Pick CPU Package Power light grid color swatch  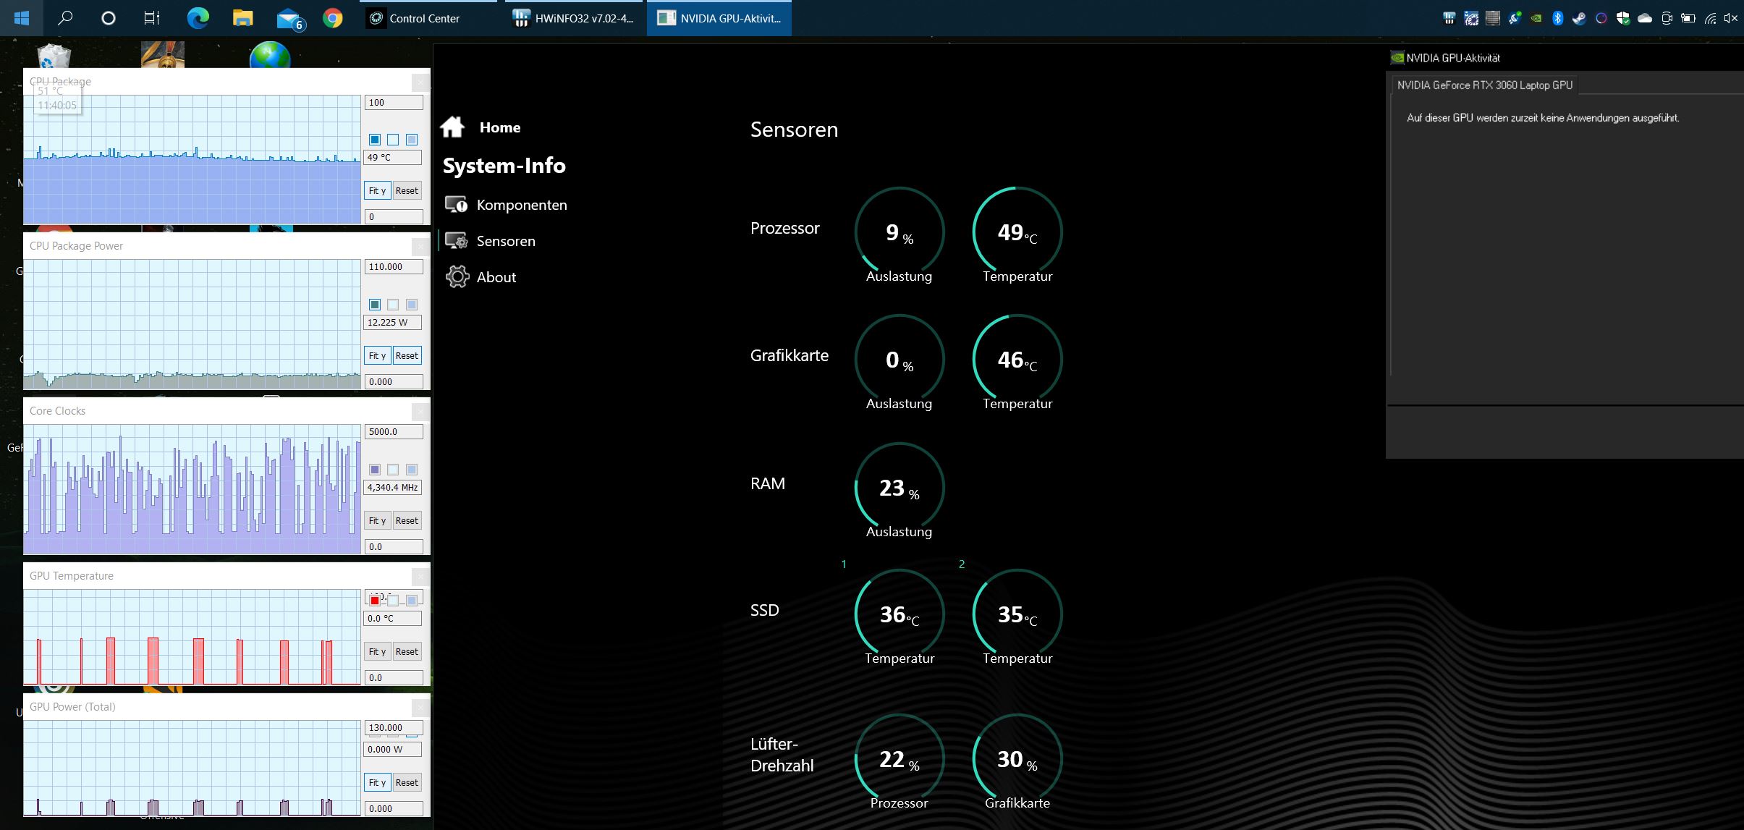(x=393, y=305)
